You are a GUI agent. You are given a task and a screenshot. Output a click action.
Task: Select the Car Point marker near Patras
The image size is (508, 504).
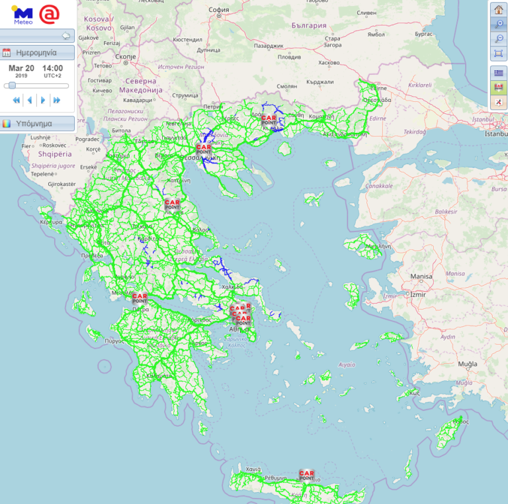click(140, 297)
